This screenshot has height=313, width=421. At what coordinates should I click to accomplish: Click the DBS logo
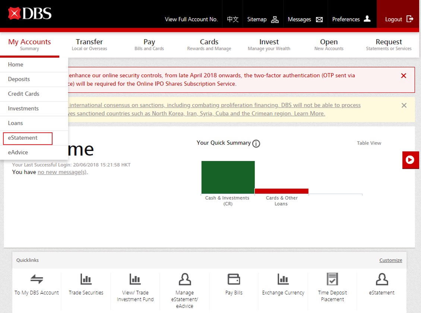[30, 14]
